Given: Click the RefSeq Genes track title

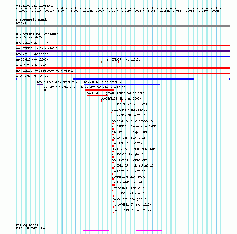Looking at the screenshot, I should [x=27, y=225].
